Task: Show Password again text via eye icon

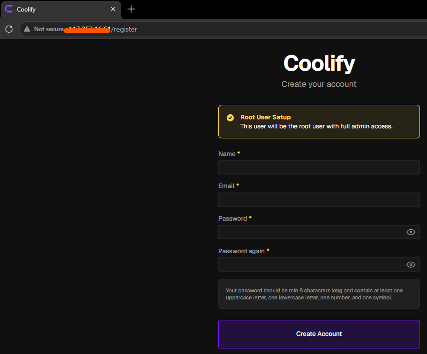Action: pyautogui.click(x=410, y=265)
